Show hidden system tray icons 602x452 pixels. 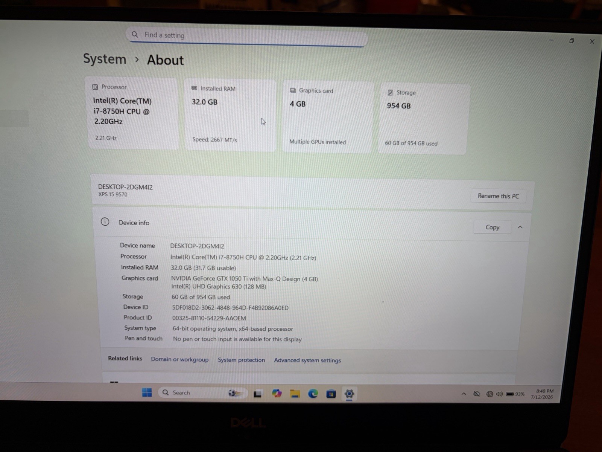coord(464,394)
